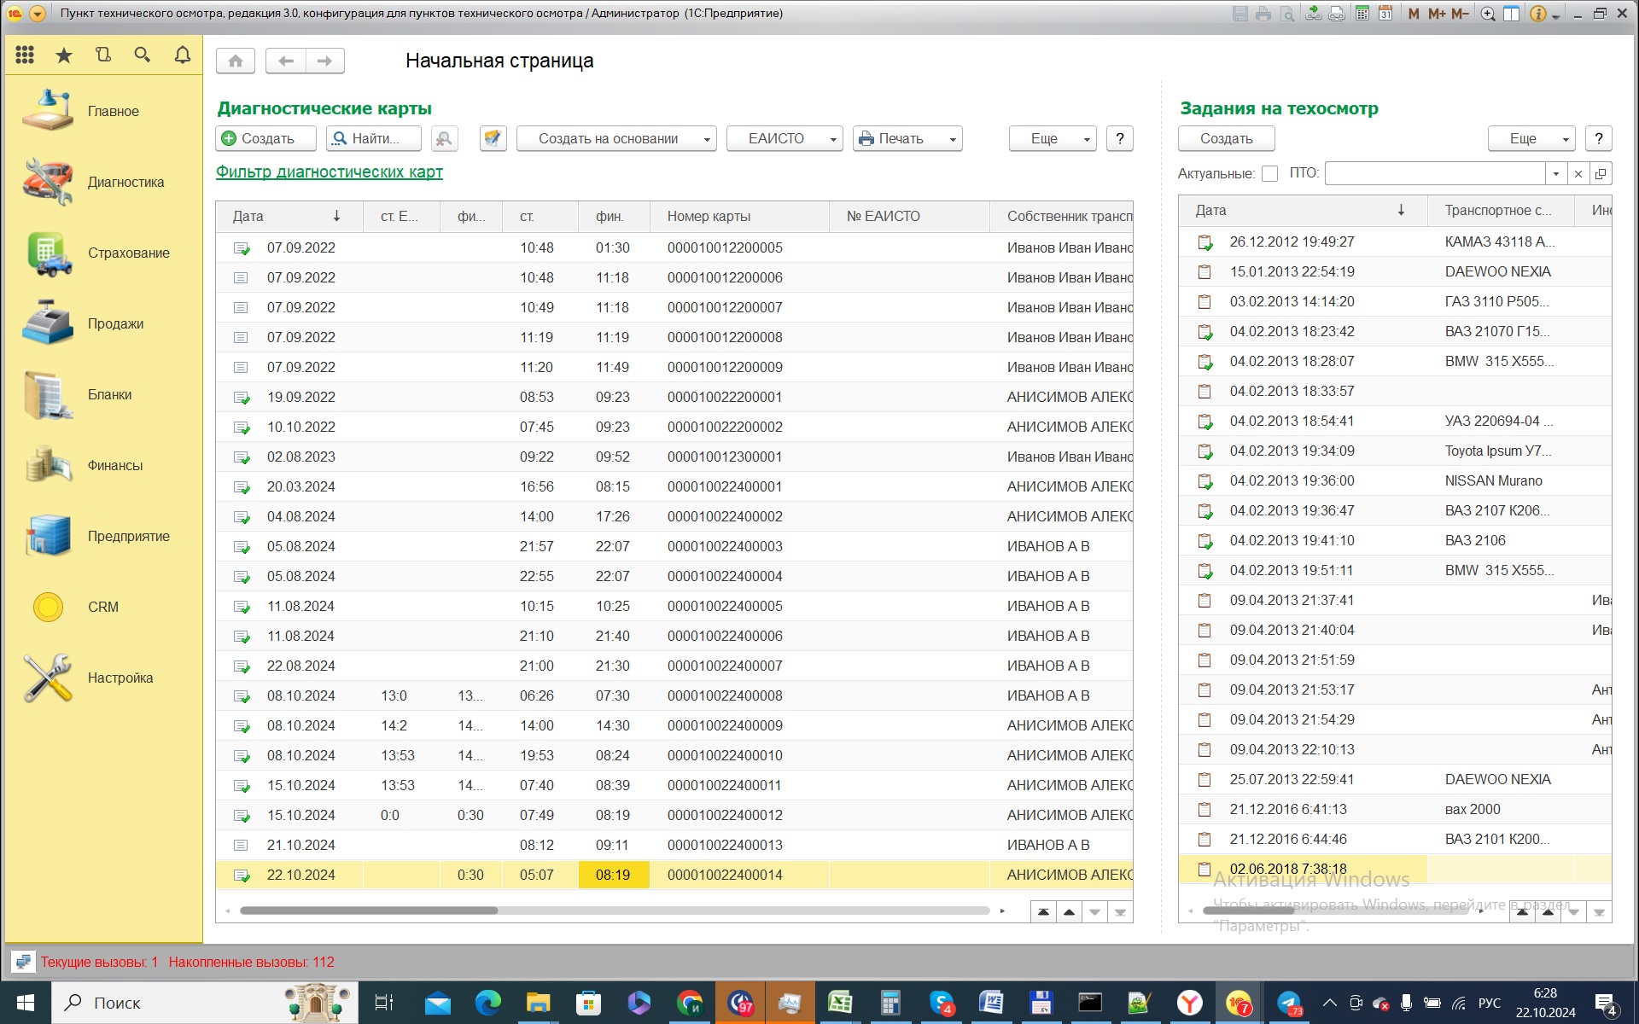The height and width of the screenshot is (1024, 1639).
Task: Move one row up in diagnostic cards
Action: [1069, 912]
